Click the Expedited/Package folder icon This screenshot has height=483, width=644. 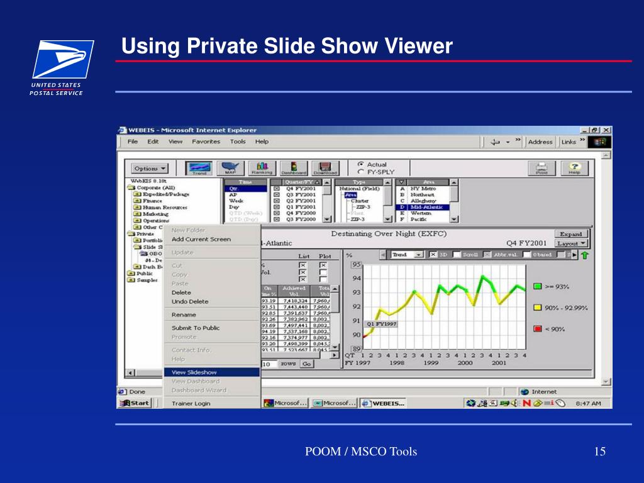138,194
